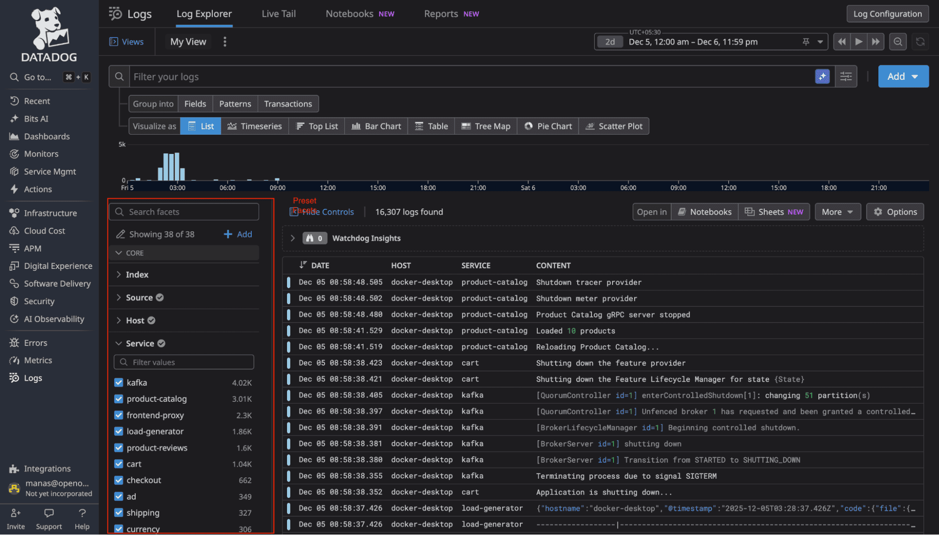Select the Tree Map visualization

tap(485, 126)
